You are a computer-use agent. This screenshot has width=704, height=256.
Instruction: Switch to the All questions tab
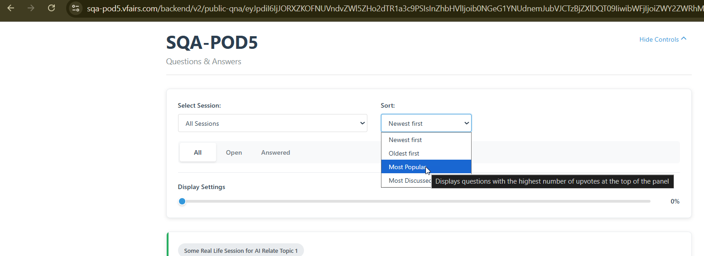click(x=198, y=152)
